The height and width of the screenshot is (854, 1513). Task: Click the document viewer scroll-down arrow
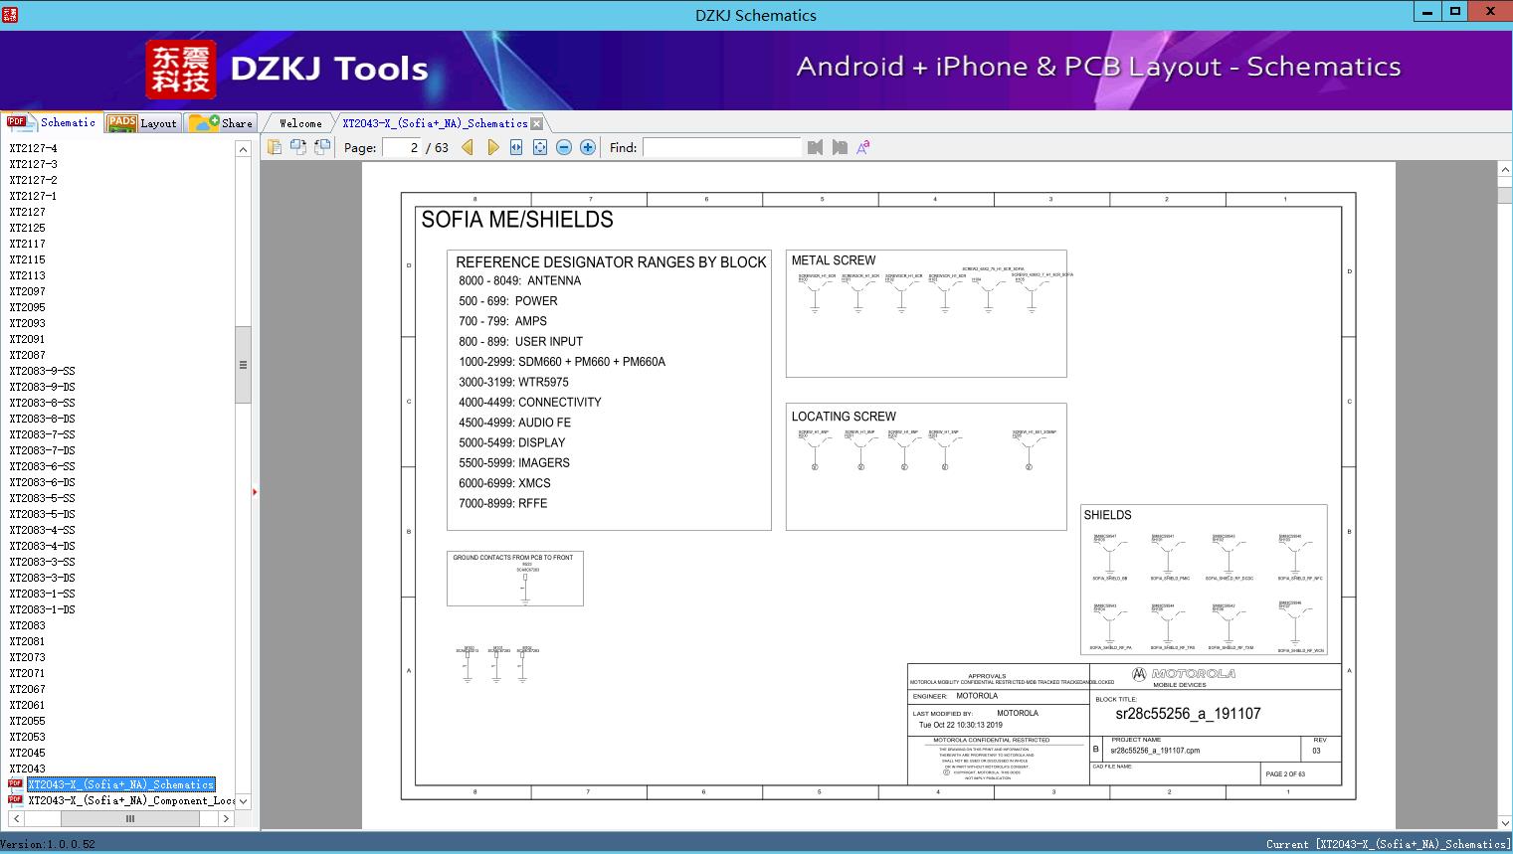pyautogui.click(x=1505, y=822)
